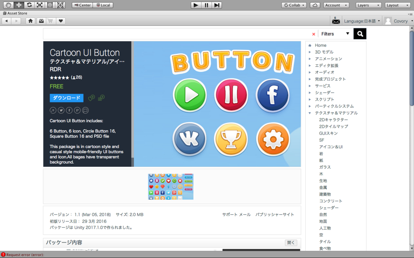Open the messages envelope icon
414x258 pixels.
pos(336,21)
